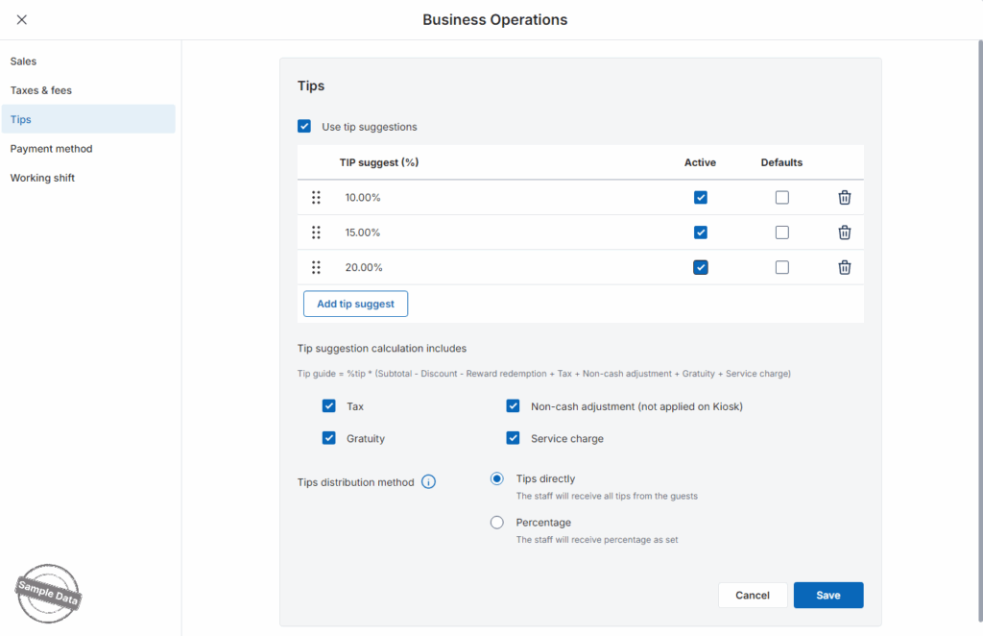Choose the Percentage distribution method

496,523
